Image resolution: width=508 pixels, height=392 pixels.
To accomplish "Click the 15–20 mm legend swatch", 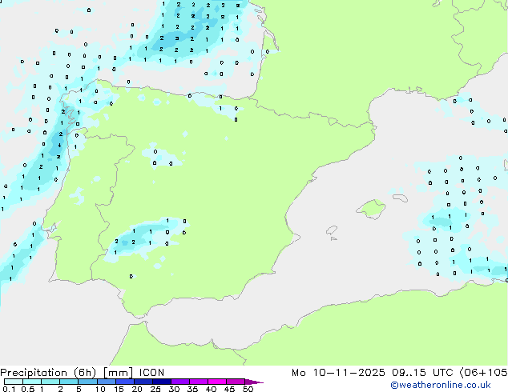I will [x=124, y=382].
